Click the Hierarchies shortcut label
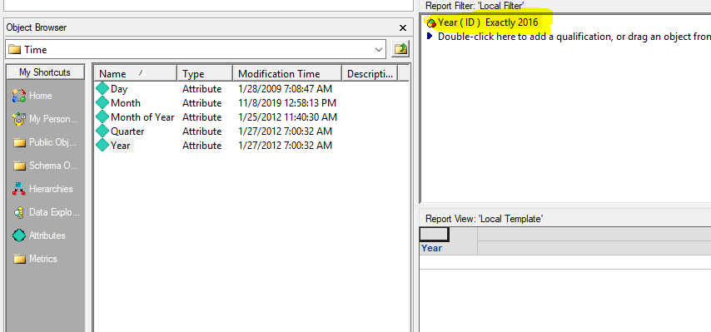The height and width of the screenshot is (332, 711). tap(51, 189)
